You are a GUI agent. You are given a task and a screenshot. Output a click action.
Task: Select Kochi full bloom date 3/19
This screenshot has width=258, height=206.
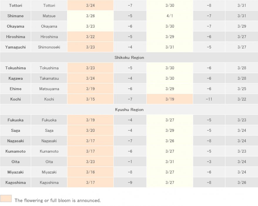click(x=170, y=99)
